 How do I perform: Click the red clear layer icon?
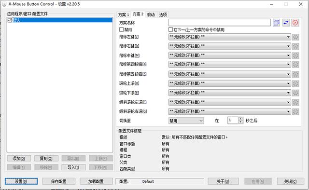(x=295, y=23)
